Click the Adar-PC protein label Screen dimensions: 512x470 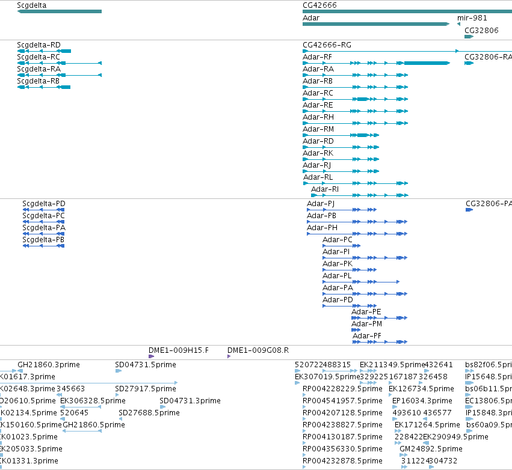point(338,240)
